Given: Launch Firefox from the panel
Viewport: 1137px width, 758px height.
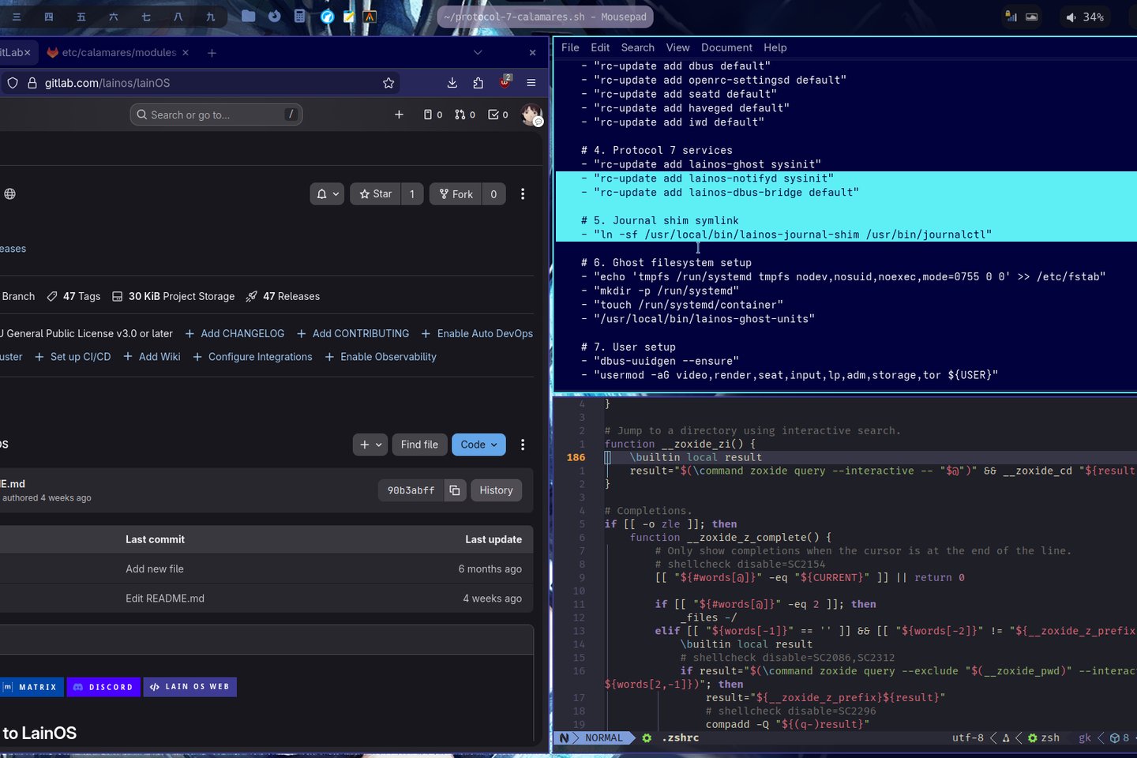Looking at the screenshot, I should pos(274,16).
